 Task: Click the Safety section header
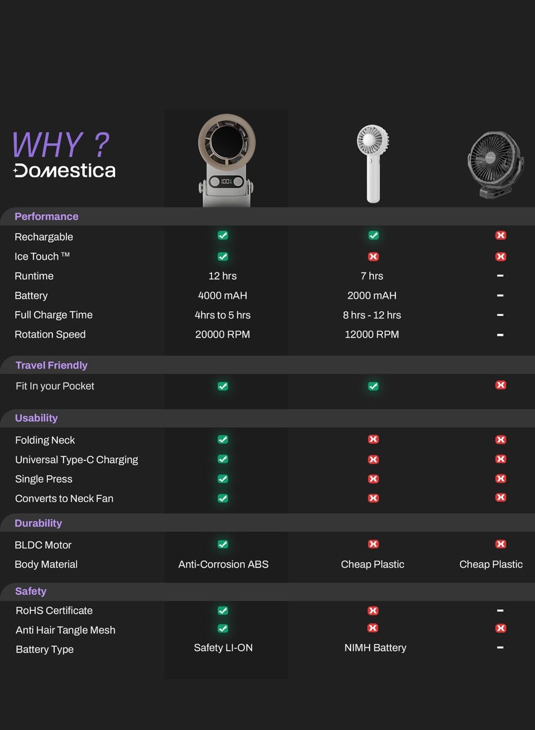coord(31,591)
